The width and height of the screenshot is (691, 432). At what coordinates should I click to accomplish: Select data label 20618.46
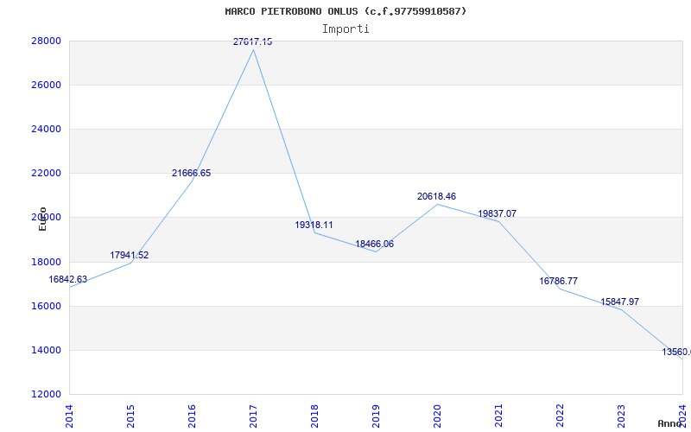[436, 197]
